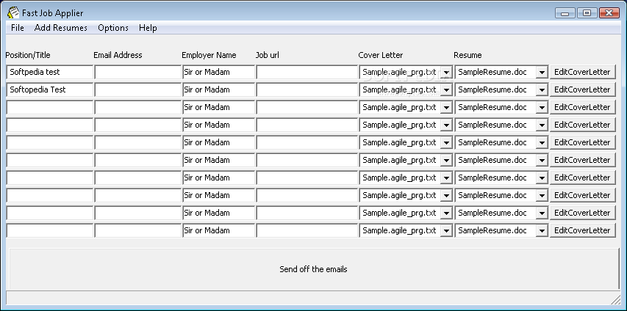Click the Resume column label
This screenshot has width=627, height=311.
pyautogui.click(x=467, y=55)
